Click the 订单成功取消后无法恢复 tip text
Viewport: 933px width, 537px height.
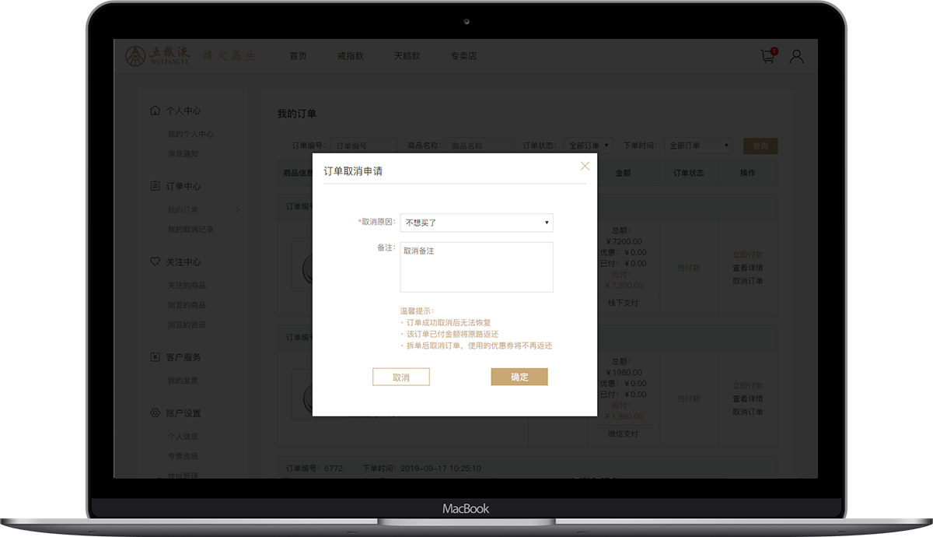tap(449, 322)
